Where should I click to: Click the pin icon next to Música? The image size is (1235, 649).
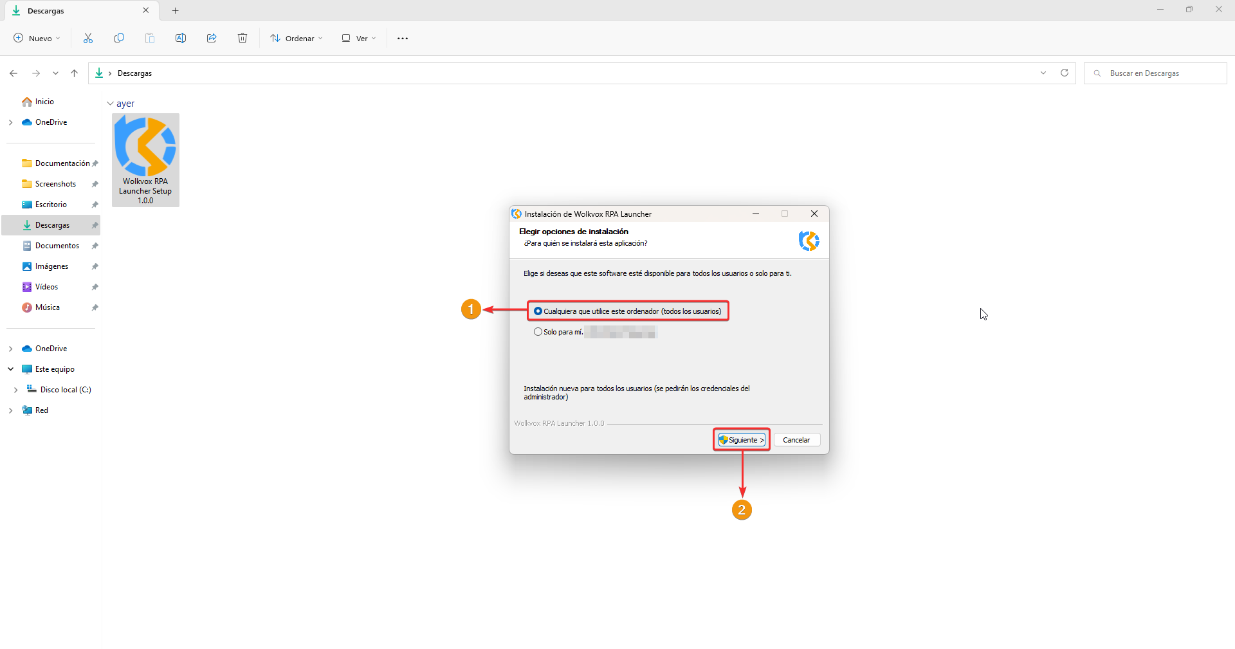click(95, 307)
